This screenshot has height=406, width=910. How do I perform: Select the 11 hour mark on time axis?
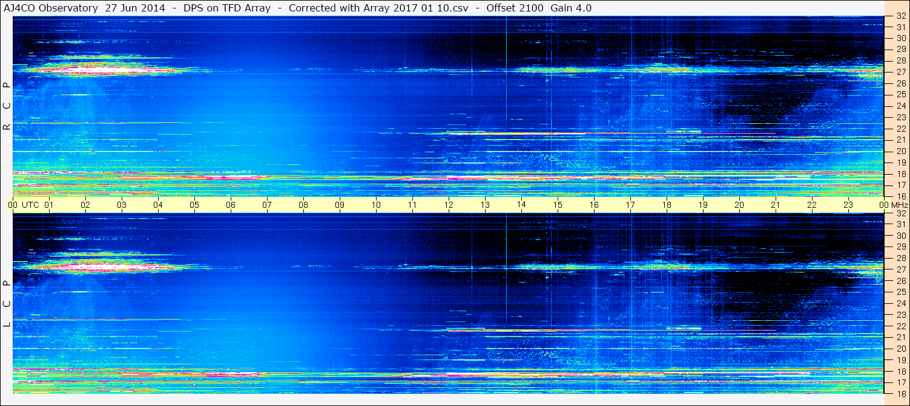(412, 205)
